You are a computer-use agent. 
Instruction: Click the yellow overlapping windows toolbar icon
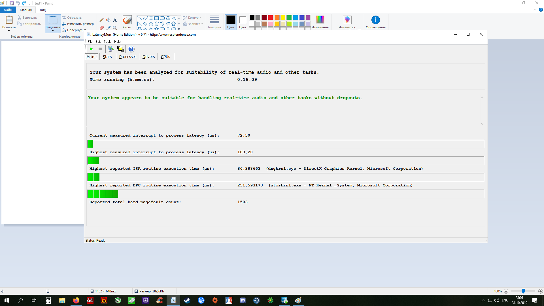coord(120,49)
